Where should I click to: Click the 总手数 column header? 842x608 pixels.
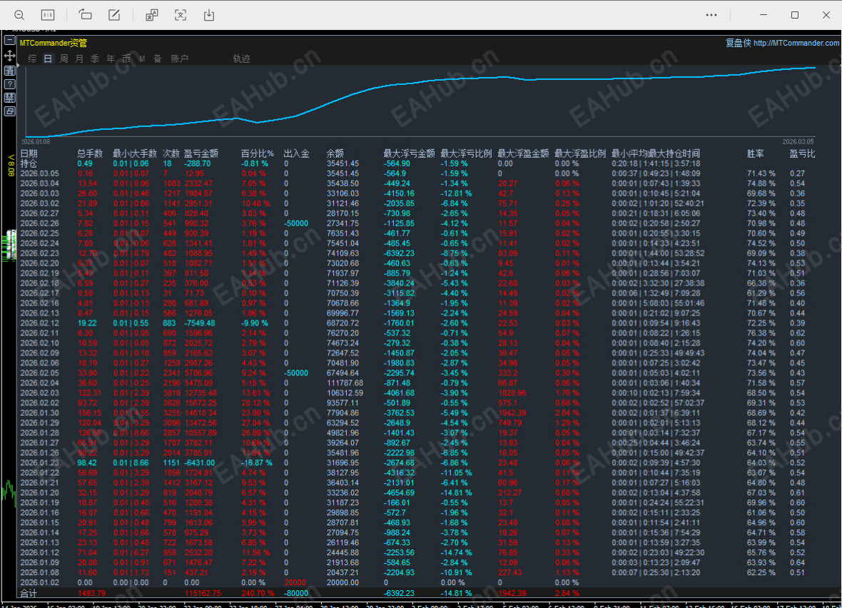pyautogui.click(x=90, y=153)
